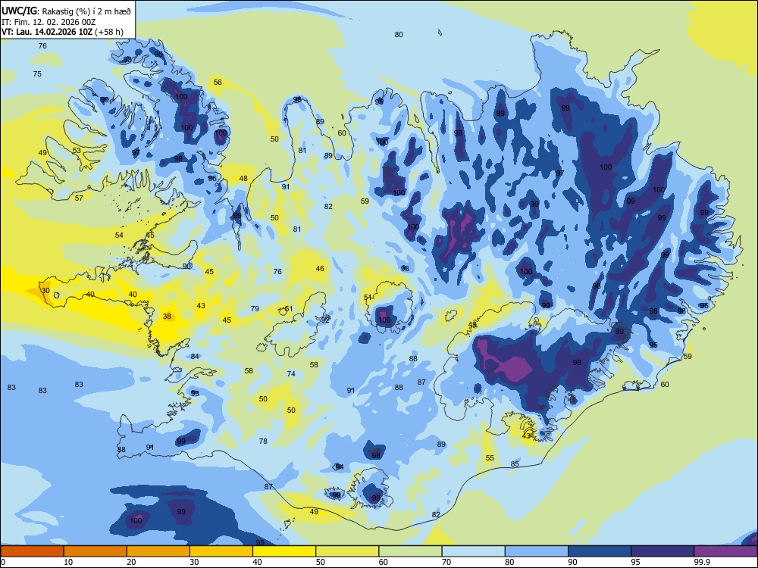
Task: Click the map humidity value '84'
Action: pyautogui.click(x=195, y=357)
